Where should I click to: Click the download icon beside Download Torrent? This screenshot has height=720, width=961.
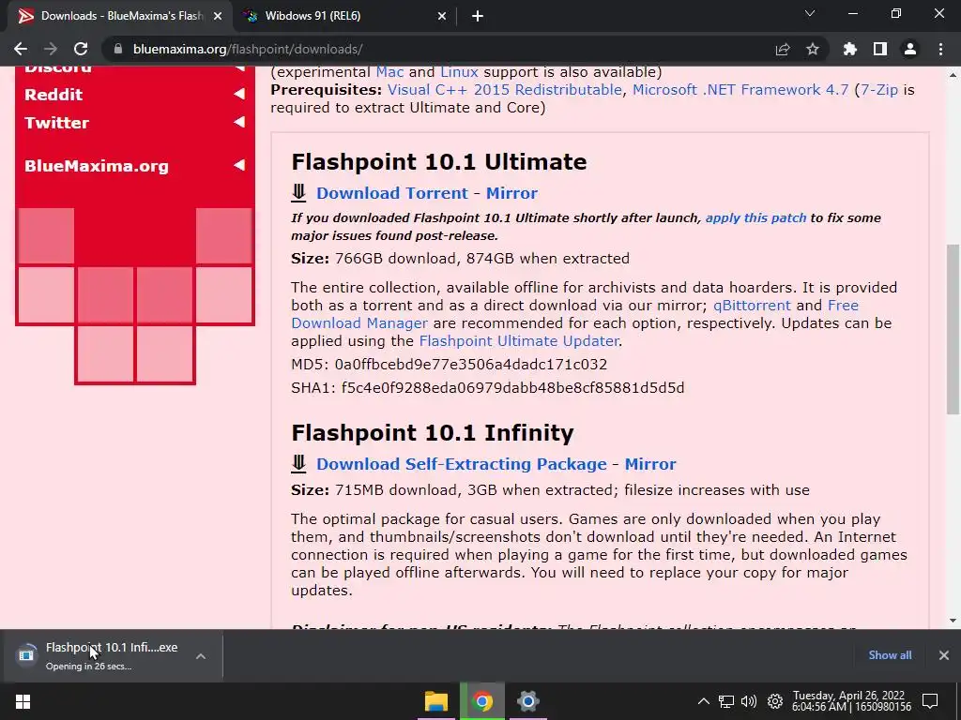pyautogui.click(x=298, y=193)
